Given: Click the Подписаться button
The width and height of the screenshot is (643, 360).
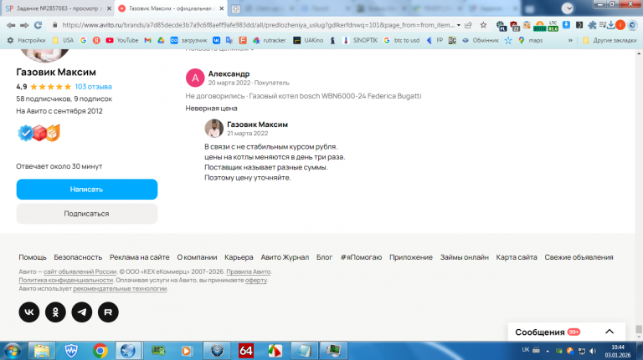Looking at the screenshot, I should 87,214.
